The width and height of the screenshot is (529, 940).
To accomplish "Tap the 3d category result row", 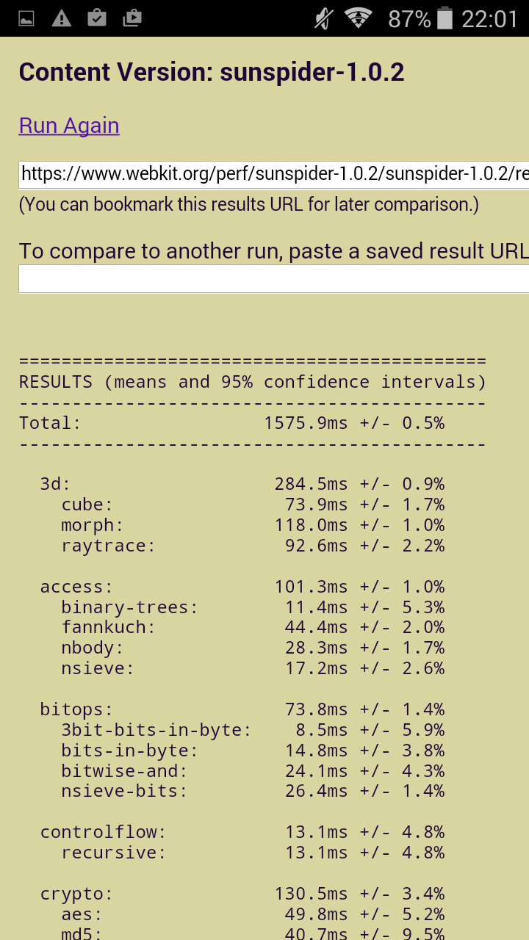I will coord(242,484).
